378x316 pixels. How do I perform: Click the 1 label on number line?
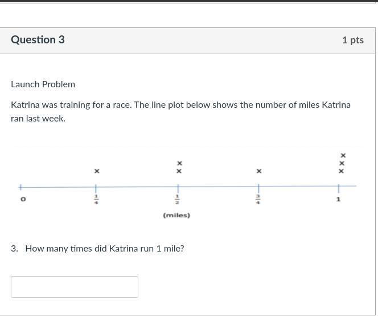click(338, 199)
